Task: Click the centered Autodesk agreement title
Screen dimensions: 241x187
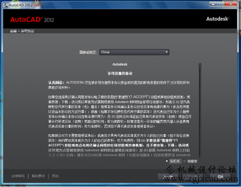Action: click(120, 64)
